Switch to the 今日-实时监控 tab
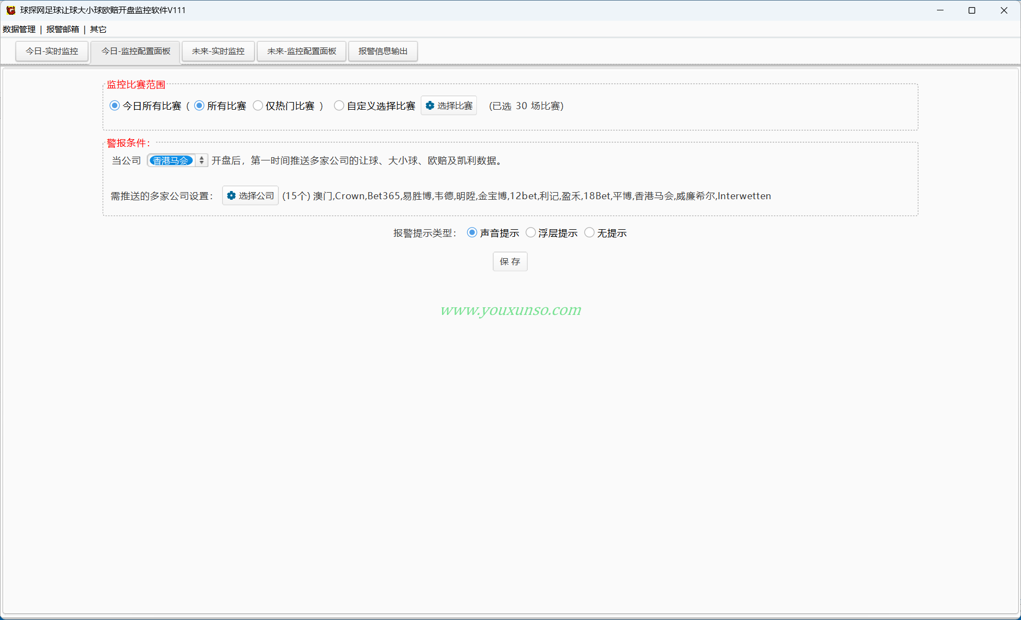 (x=52, y=51)
